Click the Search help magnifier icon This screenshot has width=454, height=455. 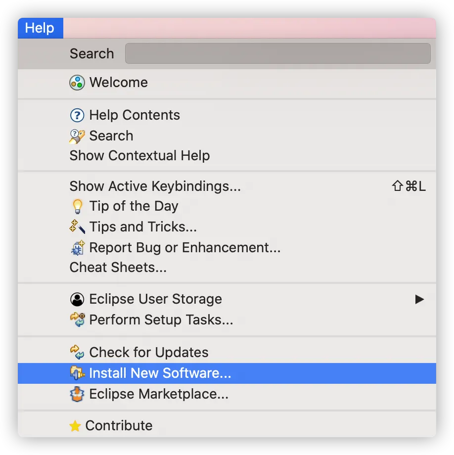pyautogui.click(x=77, y=136)
